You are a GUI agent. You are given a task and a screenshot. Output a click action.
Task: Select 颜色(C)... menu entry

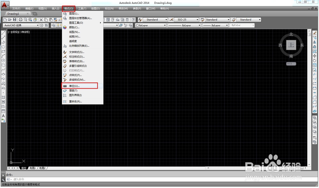83,27
